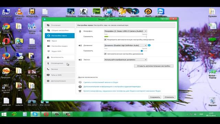Open the Google Chrome desktop shortcut
Image resolution: width=220 pixels, height=124 pixels.
[6, 29]
